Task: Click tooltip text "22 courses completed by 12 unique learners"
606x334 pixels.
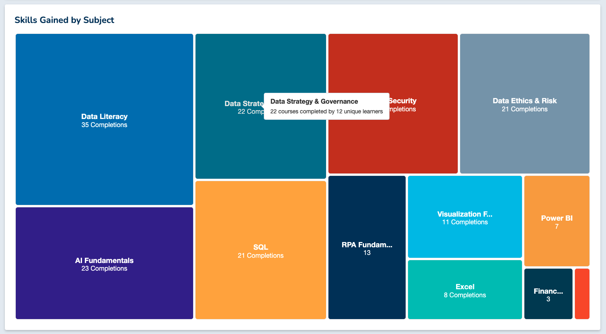Action: [326, 111]
